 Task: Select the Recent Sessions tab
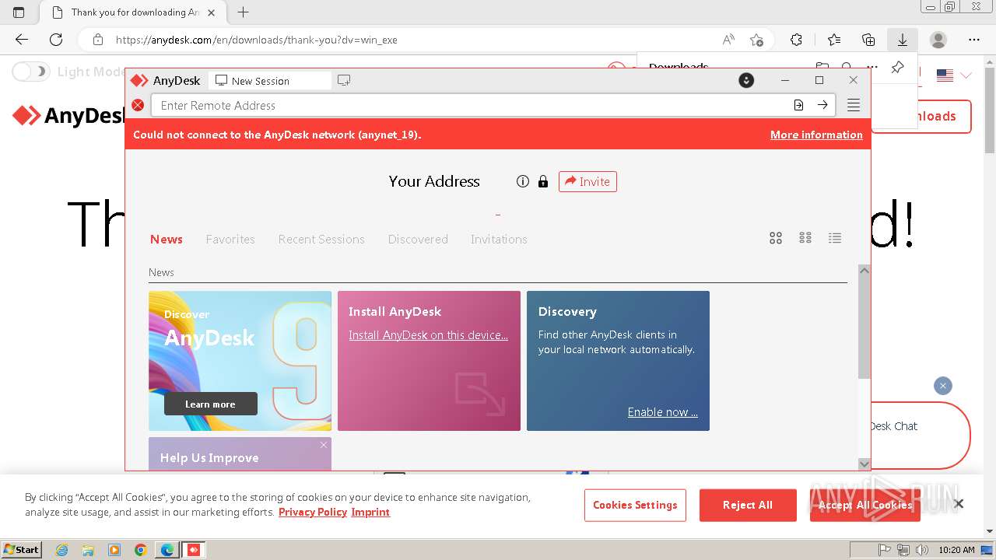pos(321,239)
